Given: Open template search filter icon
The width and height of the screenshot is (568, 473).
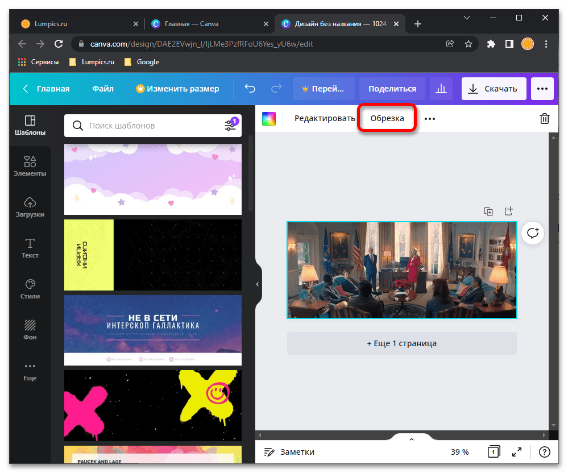Looking at the screenshot, I should tap(230, 125).
